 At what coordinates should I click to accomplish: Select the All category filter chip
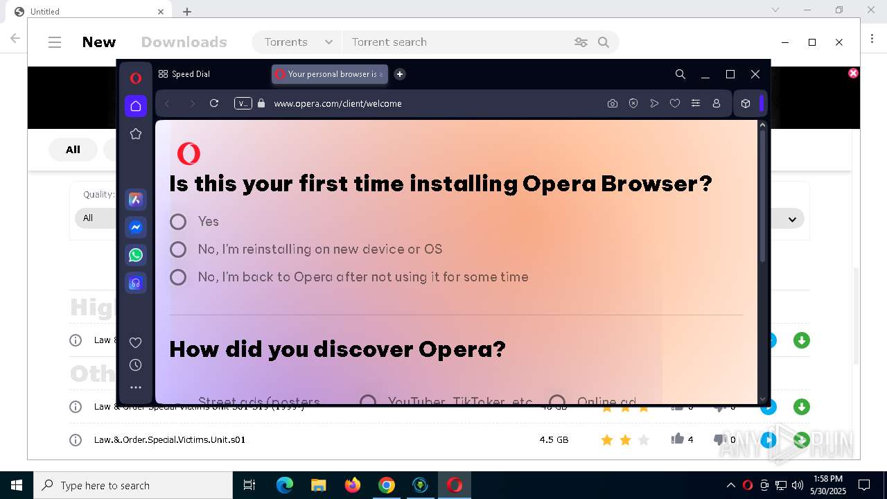(73, 150)
